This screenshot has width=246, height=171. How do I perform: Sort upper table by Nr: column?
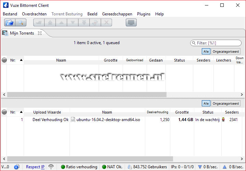[15, 60]
